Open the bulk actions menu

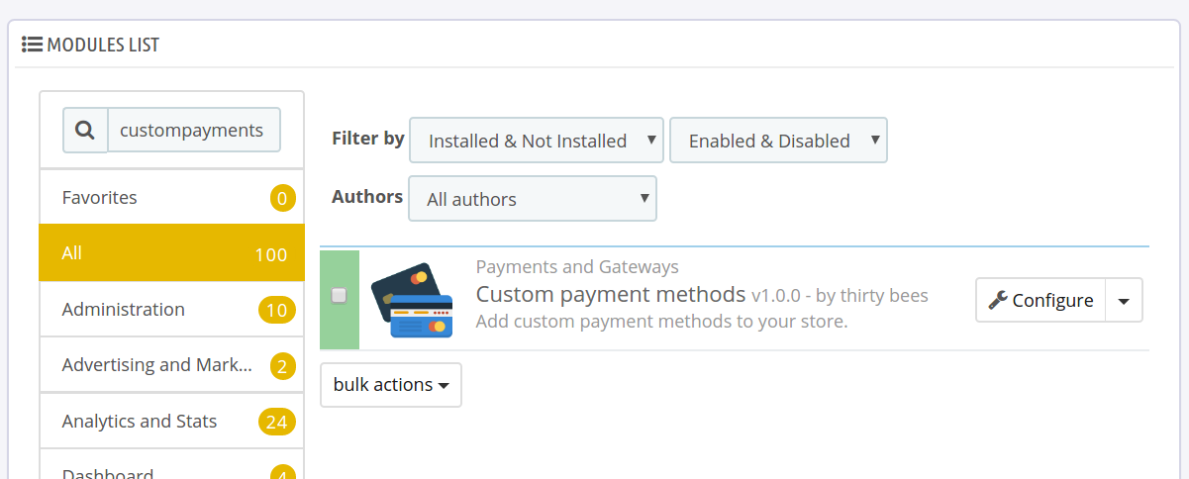391,385
